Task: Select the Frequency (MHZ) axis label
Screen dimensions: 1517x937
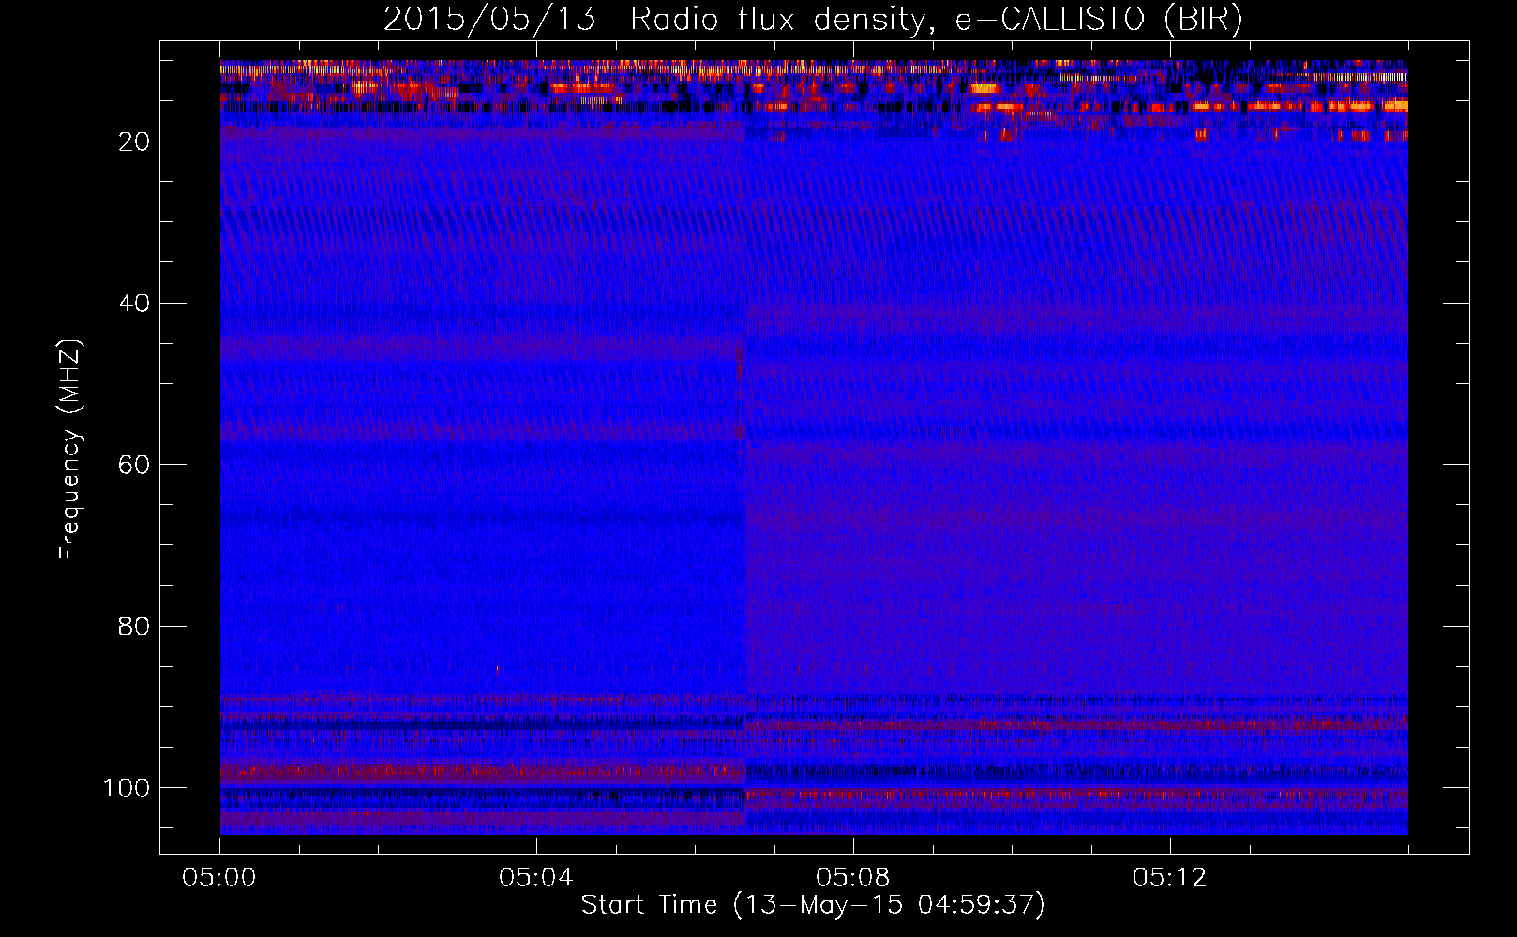Action: click(x=70, y=450)
